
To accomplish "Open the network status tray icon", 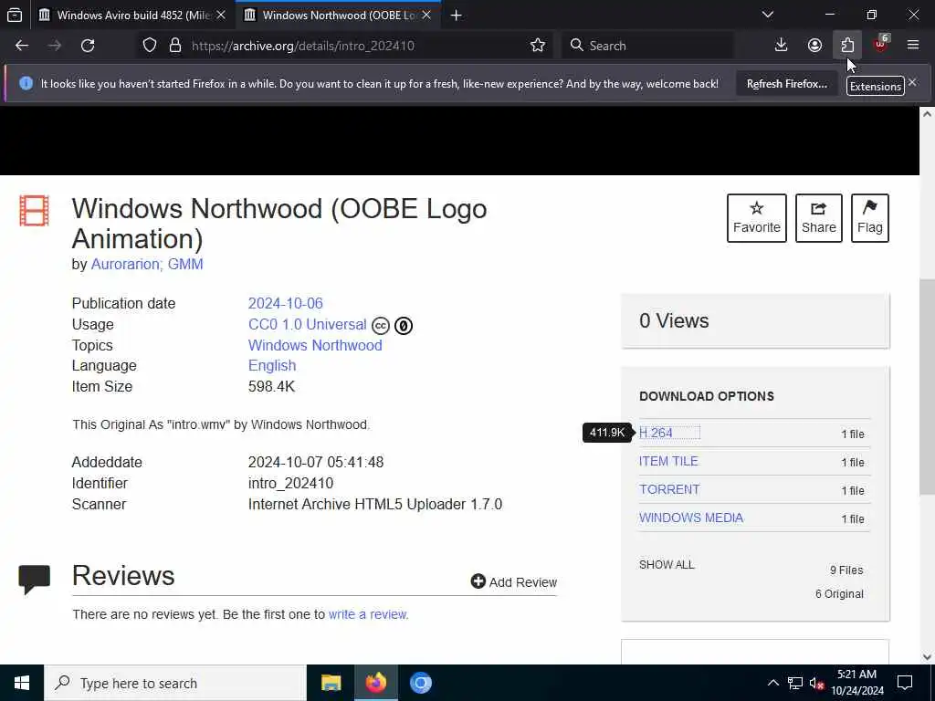I will click(795, 683).
